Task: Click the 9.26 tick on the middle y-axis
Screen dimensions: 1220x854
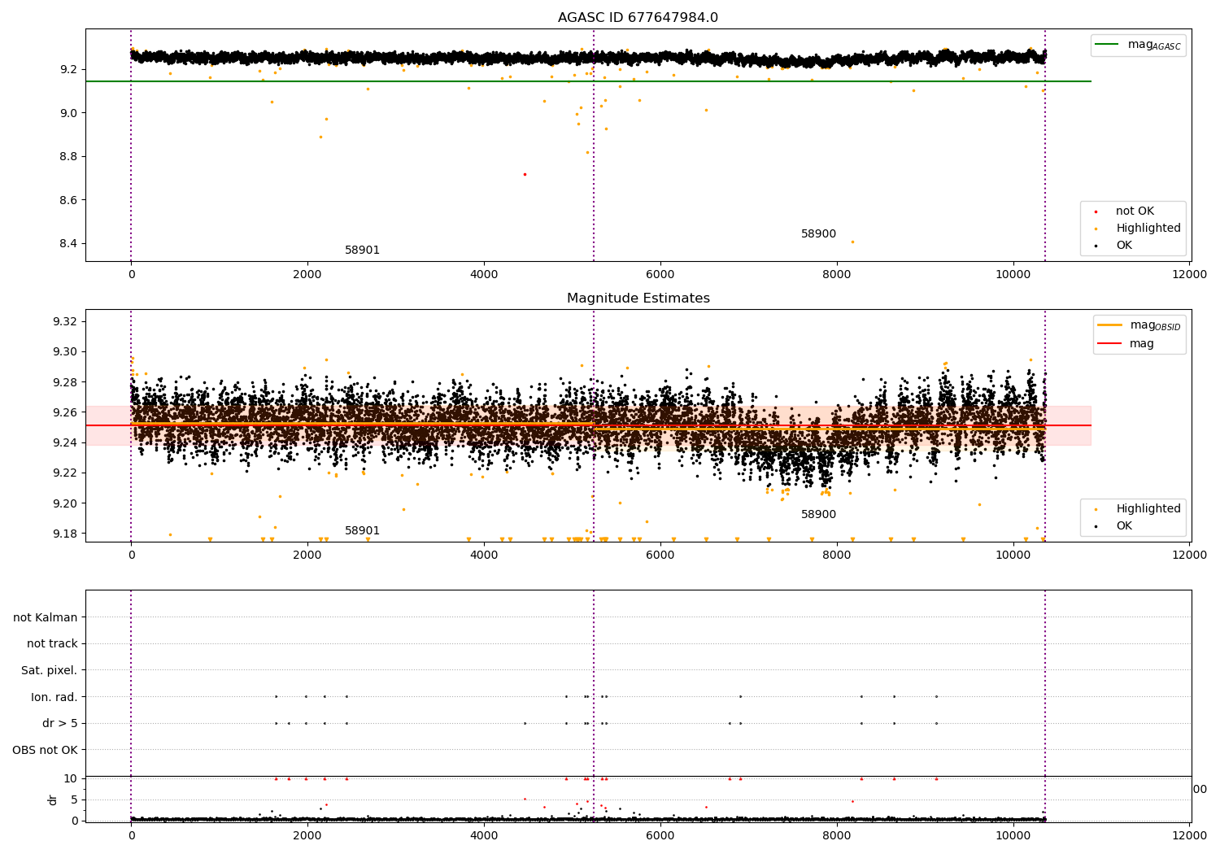Action: [x=65, y=413]
